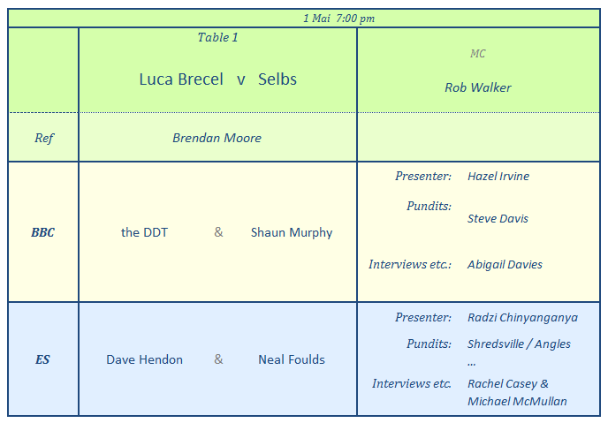The width and height of the screenshot is (608, 423).
Task: Select commentator 'the DDT'
Action: coord(144,233)
